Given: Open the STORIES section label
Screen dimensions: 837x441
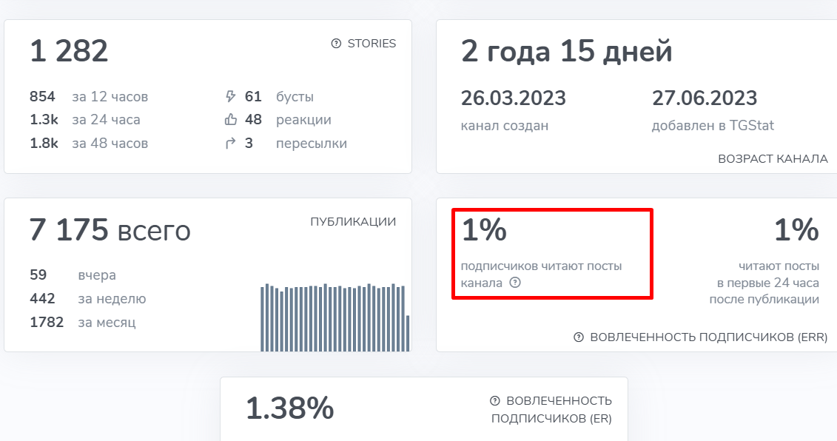Looking at the screenshot, I should (x=372, y=44).
